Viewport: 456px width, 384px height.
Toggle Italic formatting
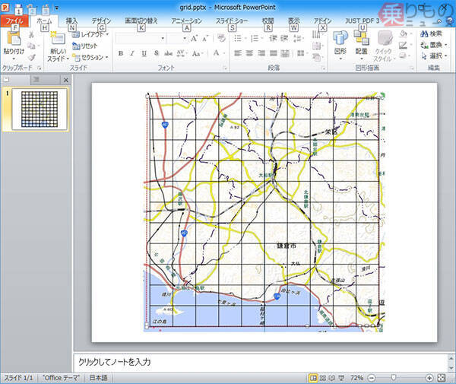132,53
